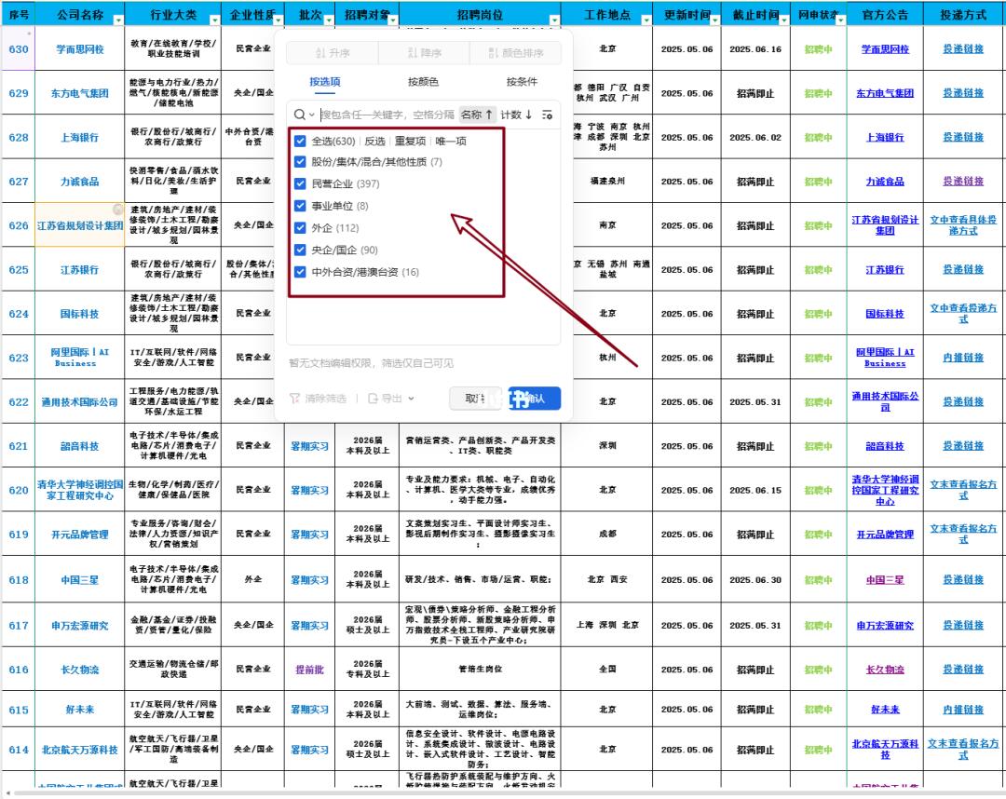Open 投递链接 for 上海银行 row
The height and width of the screenshot is (799, 1006).
click(963, 137)
